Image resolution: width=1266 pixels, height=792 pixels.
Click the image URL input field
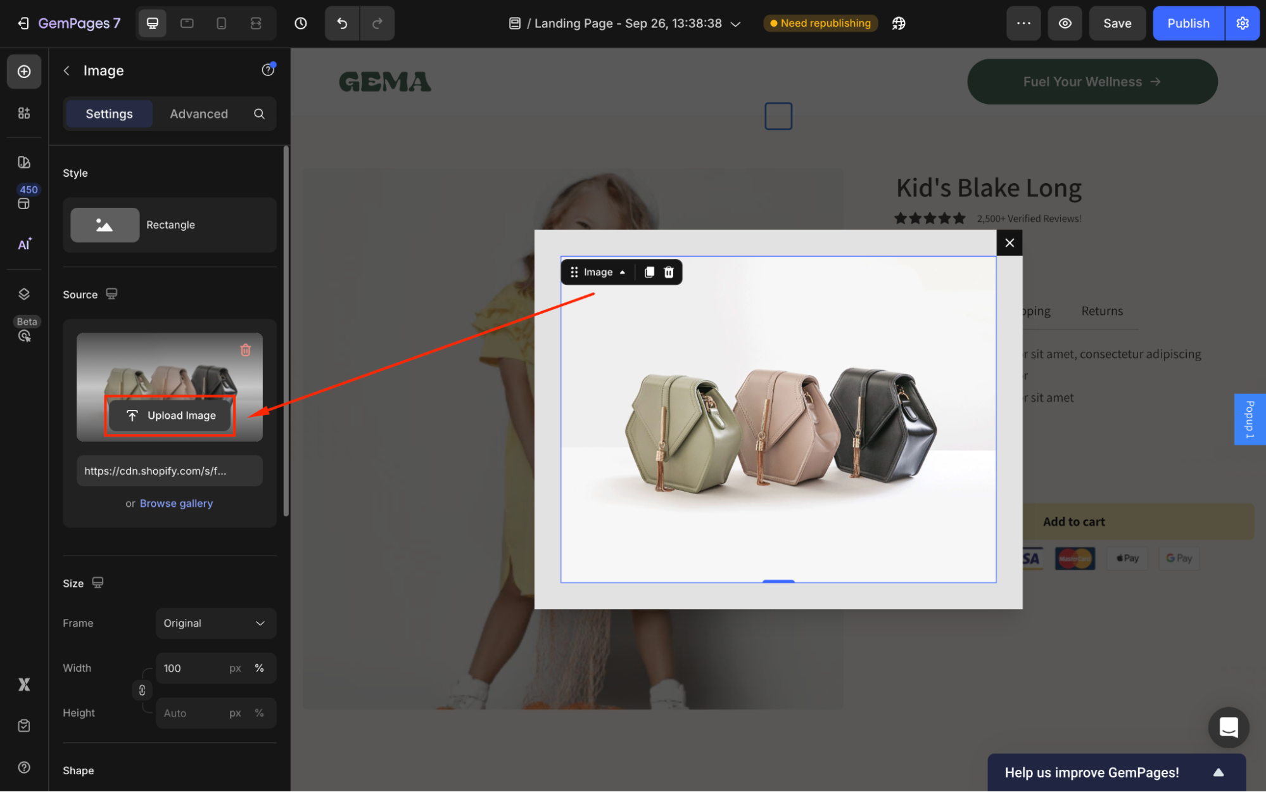[169, 471]
